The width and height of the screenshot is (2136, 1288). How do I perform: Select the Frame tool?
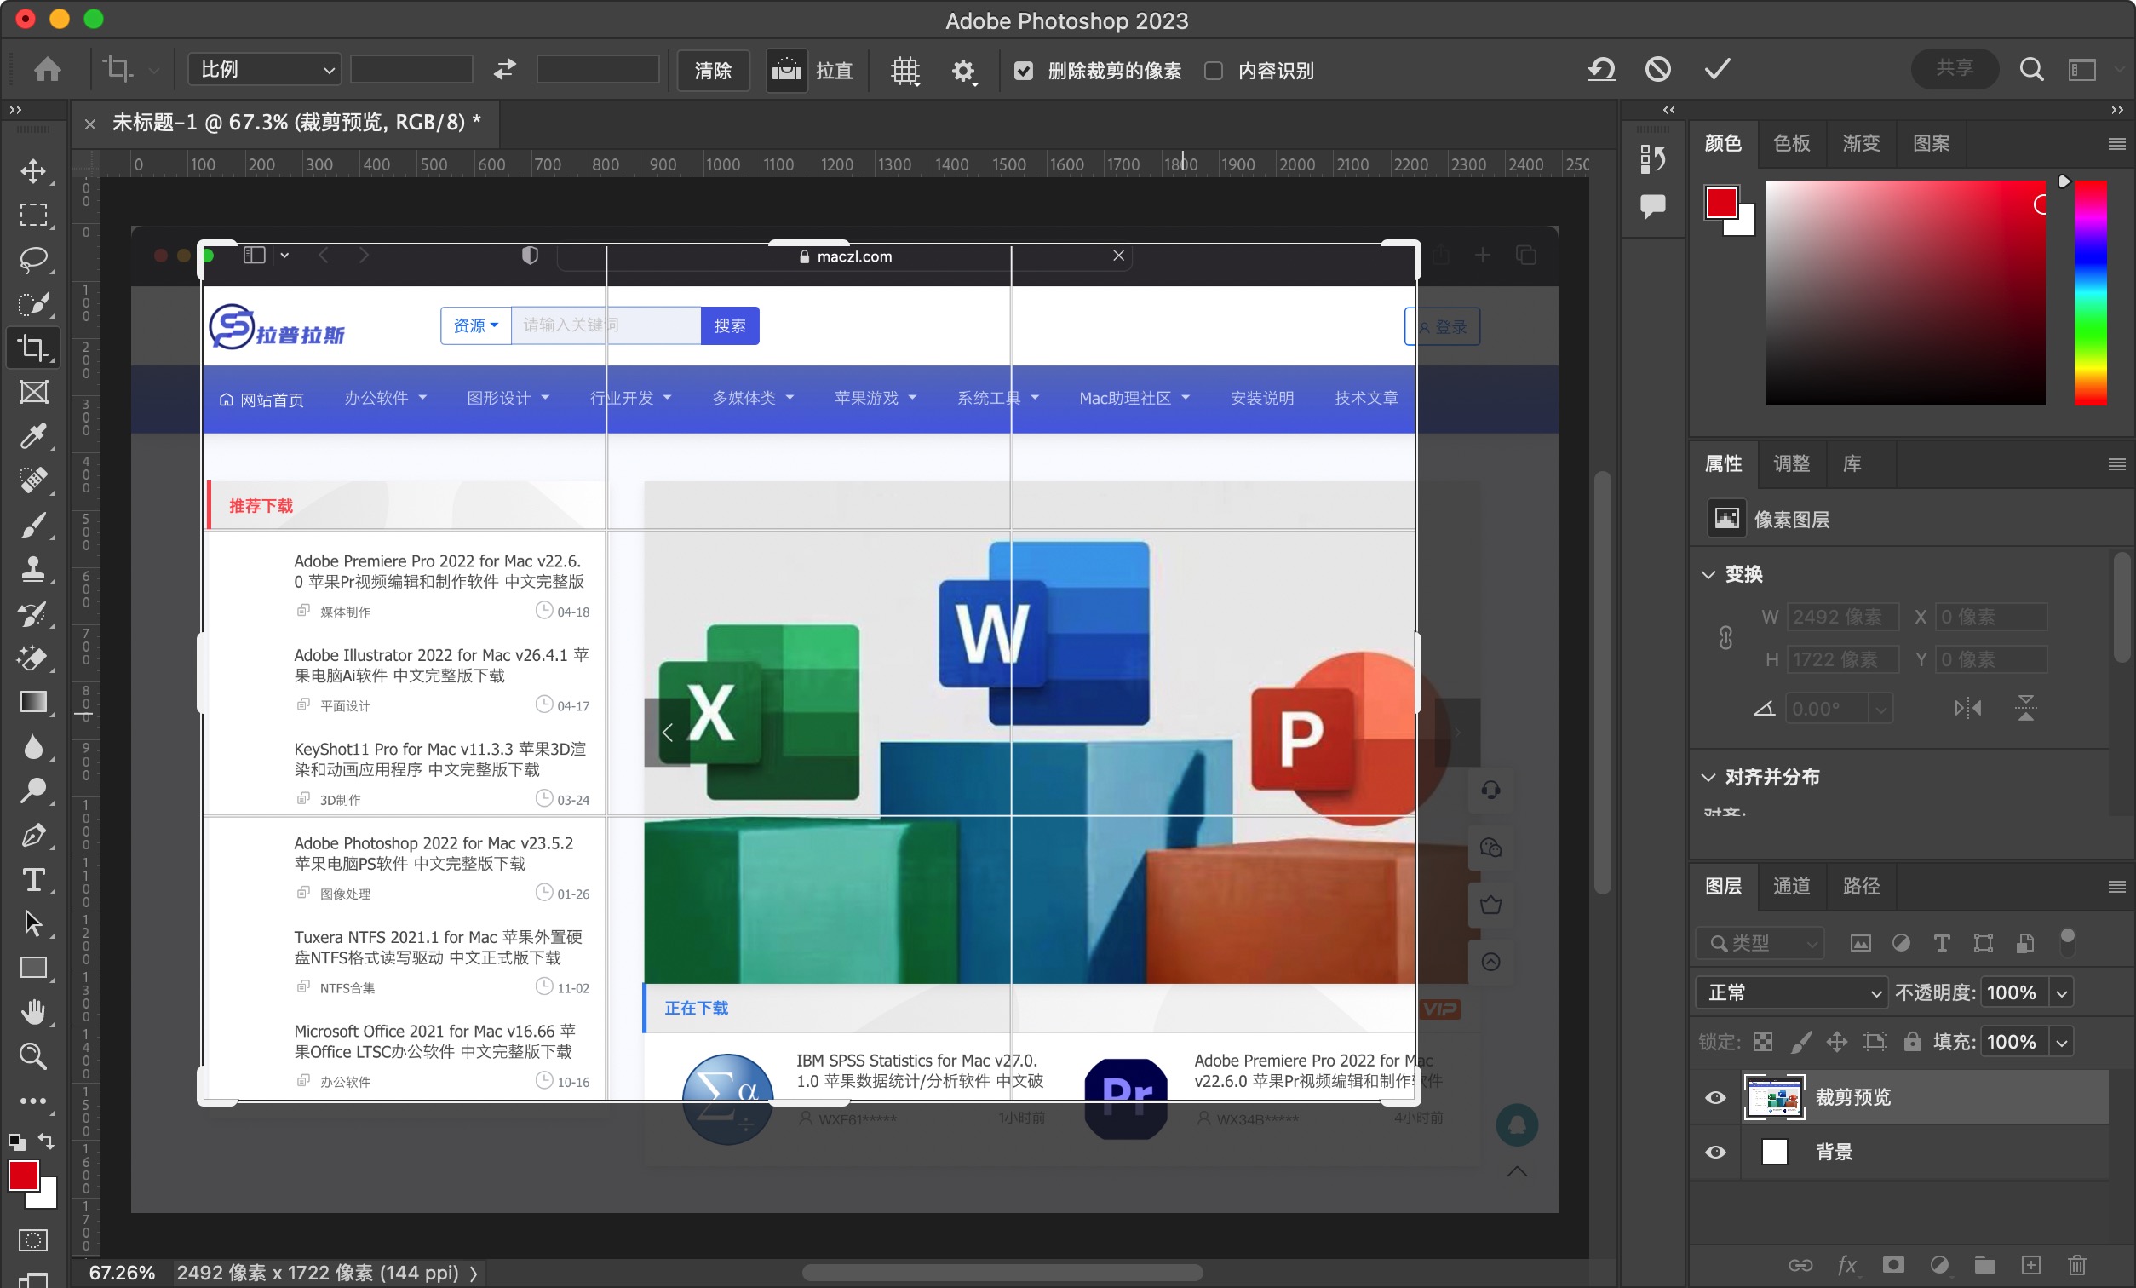[x=33, y=392]
